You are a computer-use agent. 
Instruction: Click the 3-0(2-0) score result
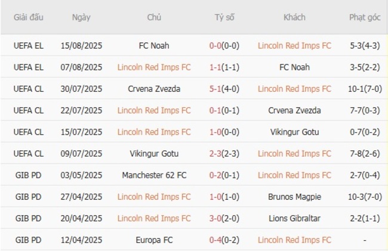click(x=224, y=218)
